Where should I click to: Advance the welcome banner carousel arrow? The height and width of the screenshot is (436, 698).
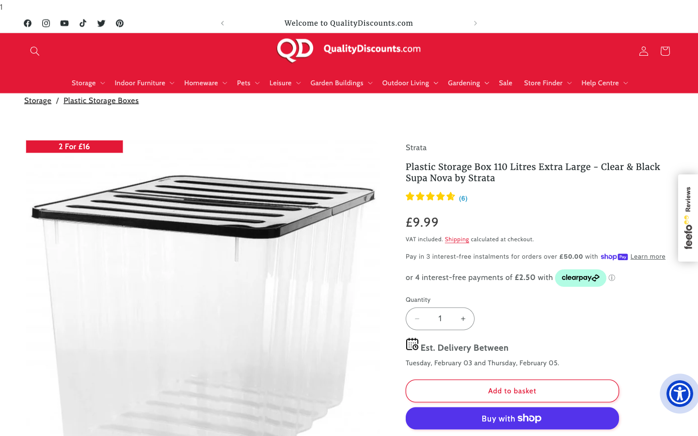pos(475,23)
